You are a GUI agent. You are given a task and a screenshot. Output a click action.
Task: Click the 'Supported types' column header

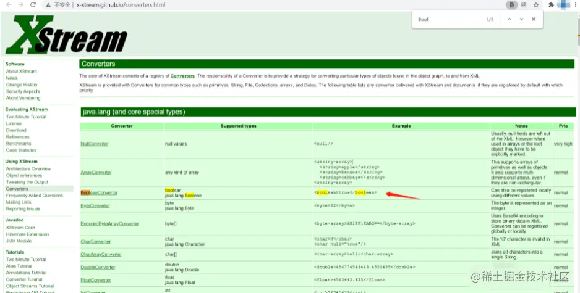[x=238, y=126]
